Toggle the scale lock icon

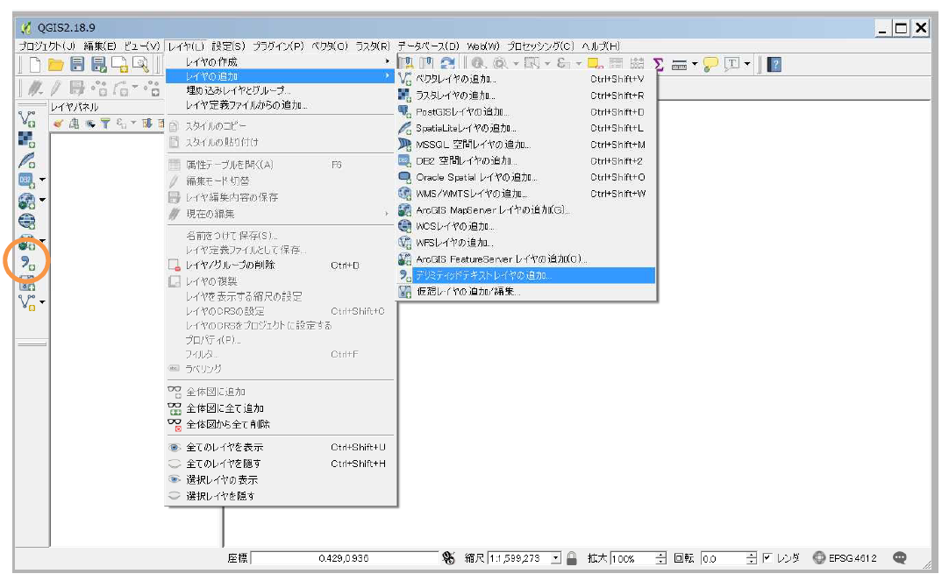tap(572, 558)
